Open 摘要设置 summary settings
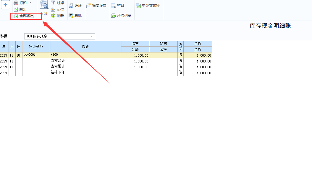Screen dimensions: 312x175 coord(96,6)
